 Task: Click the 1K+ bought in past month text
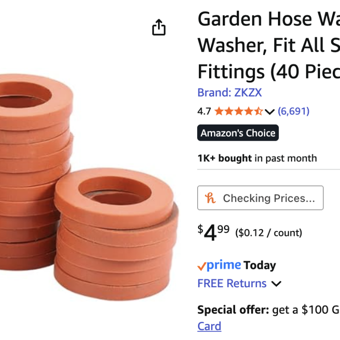point(257,159)
